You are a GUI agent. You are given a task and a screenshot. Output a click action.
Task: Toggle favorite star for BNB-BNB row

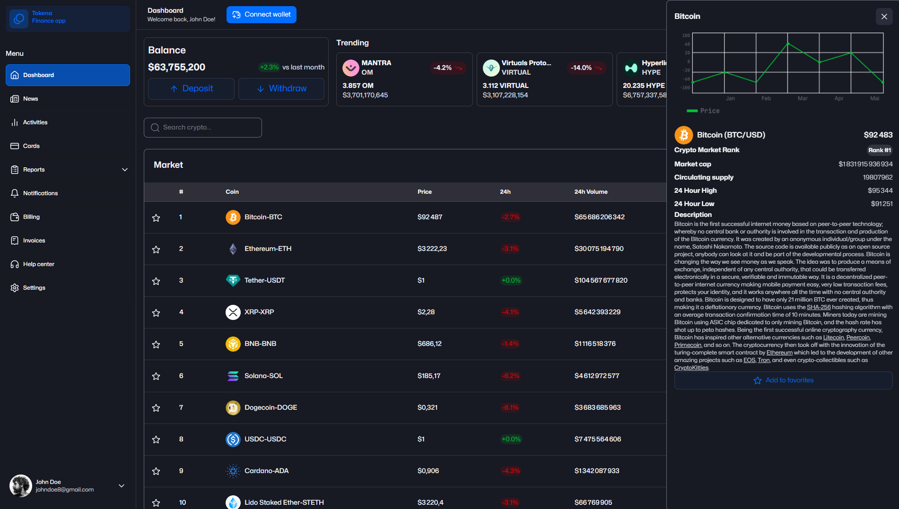[156, 344]
